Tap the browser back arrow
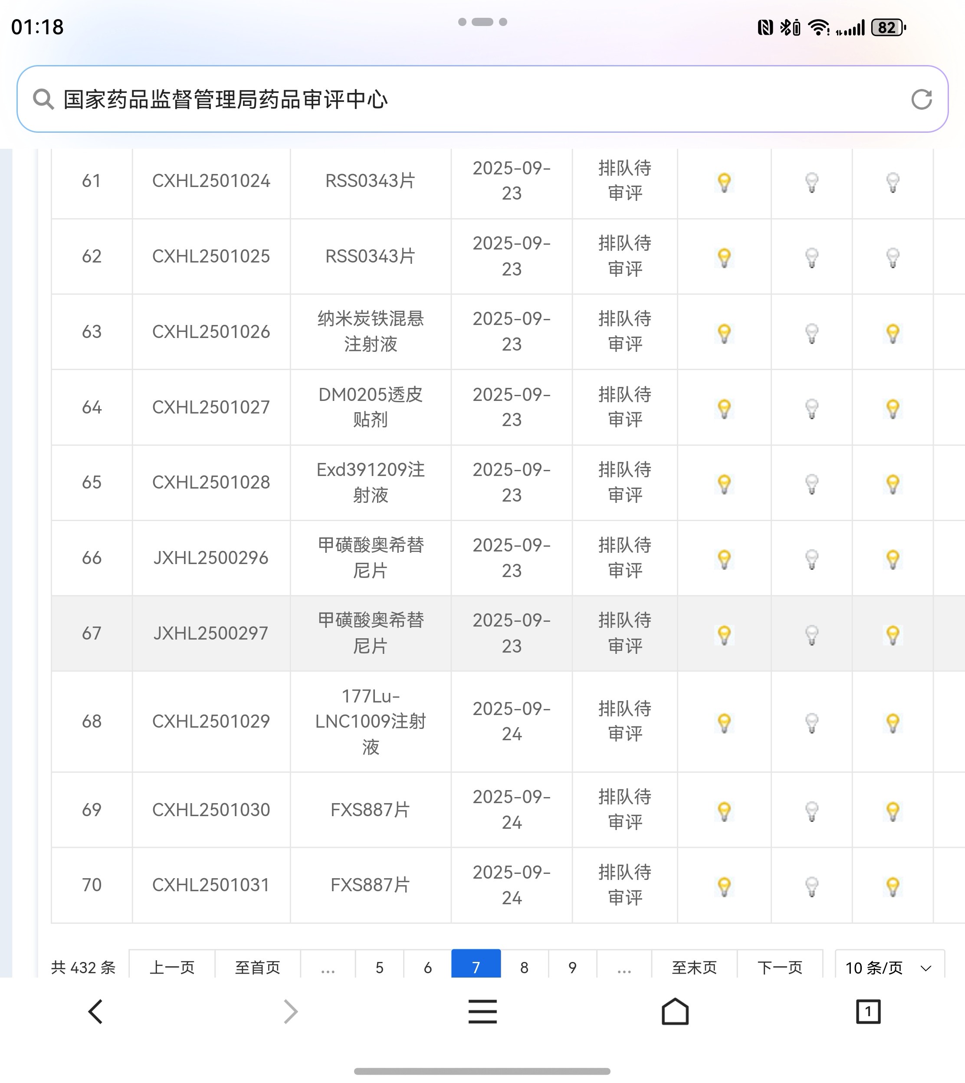965x1083 pixels. point(95,1011)
